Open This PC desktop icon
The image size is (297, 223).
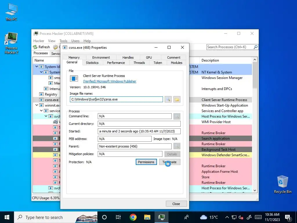11,12
